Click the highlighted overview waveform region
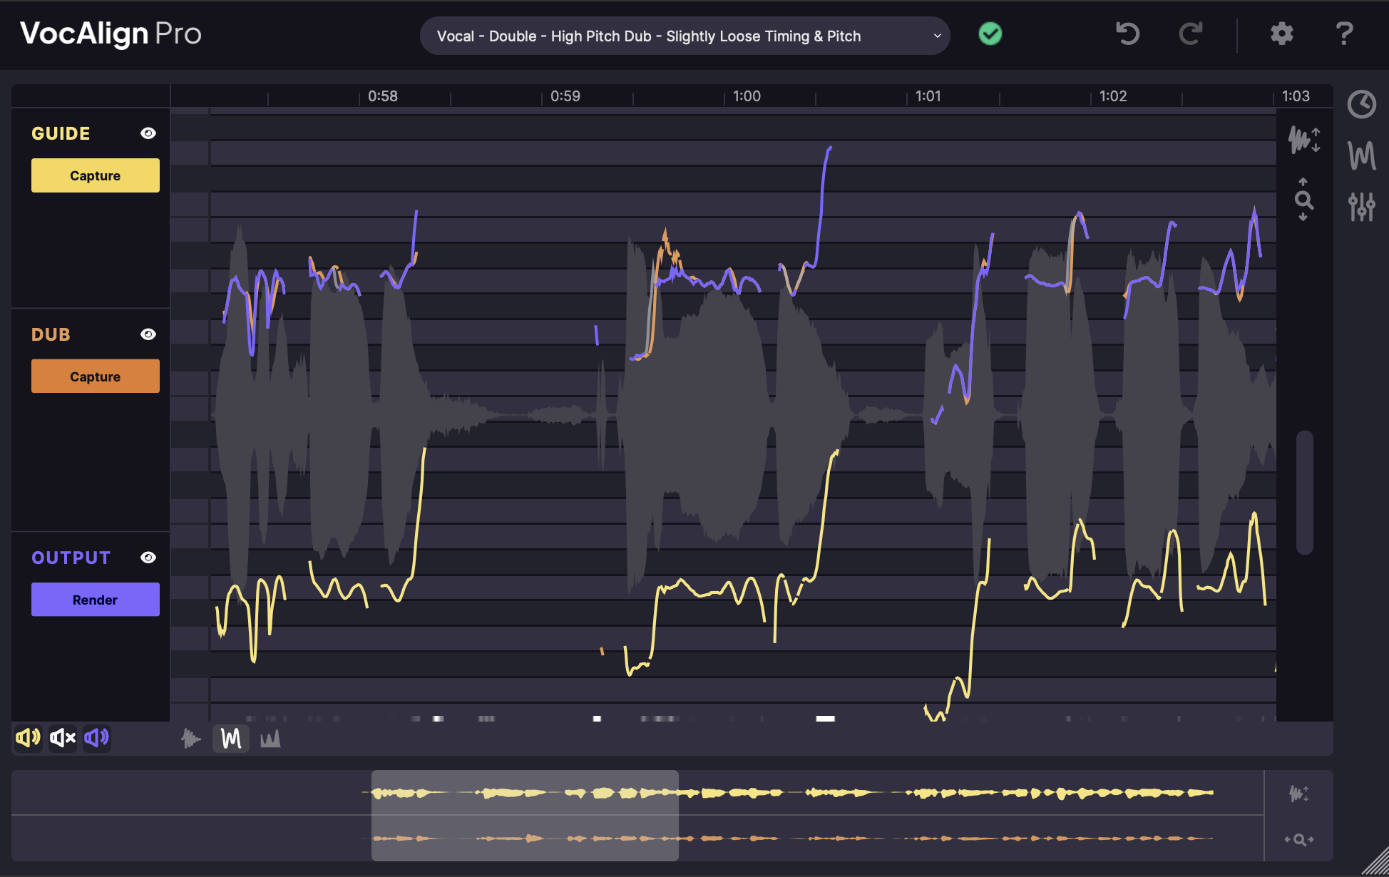1389x877 pixels. (x=525, y=815)
